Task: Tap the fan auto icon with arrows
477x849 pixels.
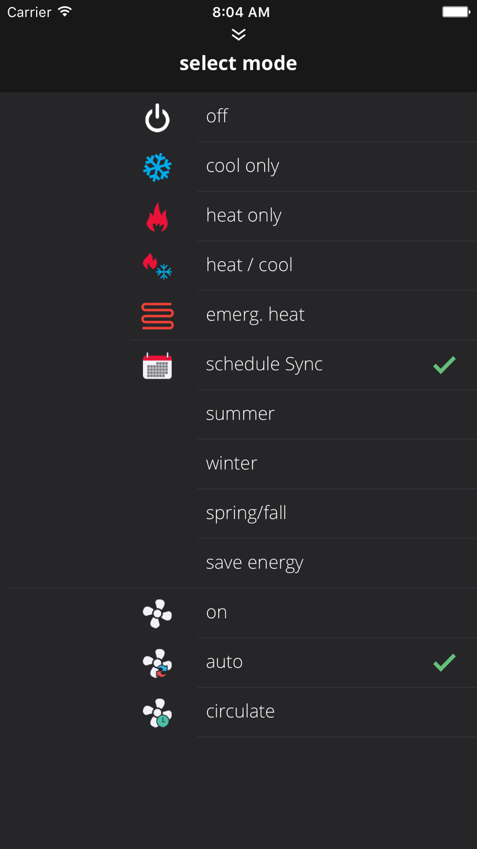Action: (157, 663)
